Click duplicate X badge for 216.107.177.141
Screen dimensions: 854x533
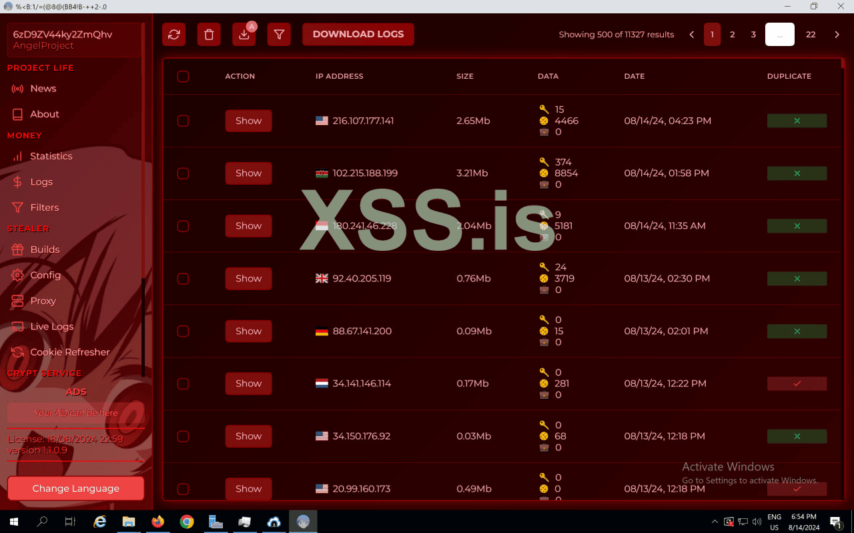[x=797, y=121]
